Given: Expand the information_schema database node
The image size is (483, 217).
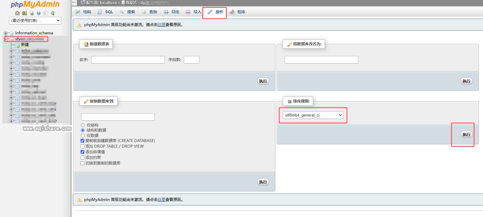Looking at the screenshot, I should 6,33.
